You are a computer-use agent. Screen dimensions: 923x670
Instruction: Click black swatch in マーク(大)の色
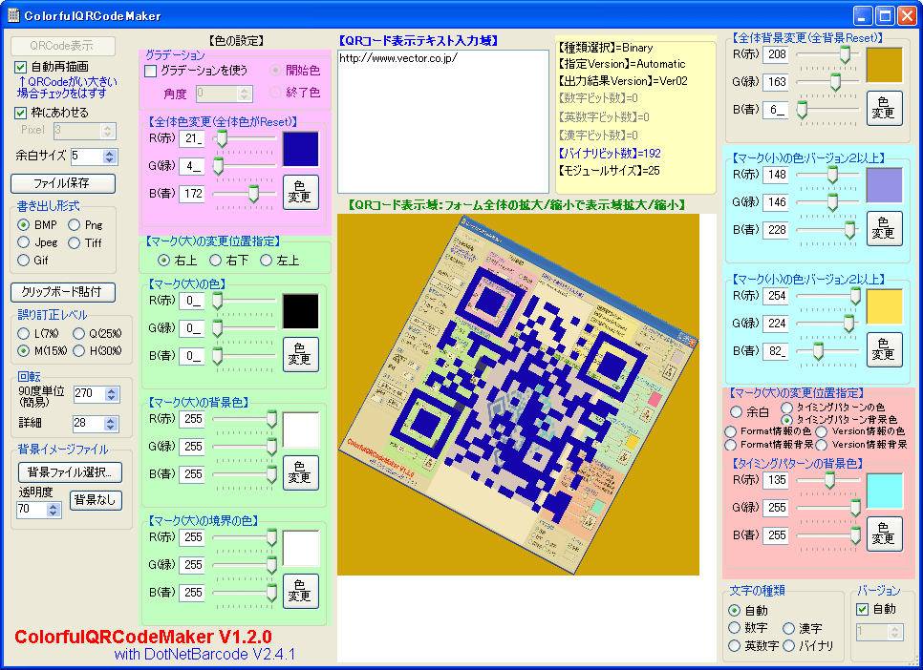pos(301,311)
